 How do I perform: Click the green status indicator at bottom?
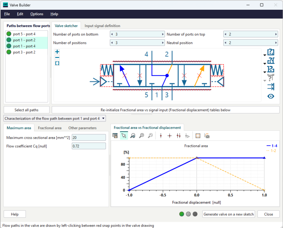(182, 214)
